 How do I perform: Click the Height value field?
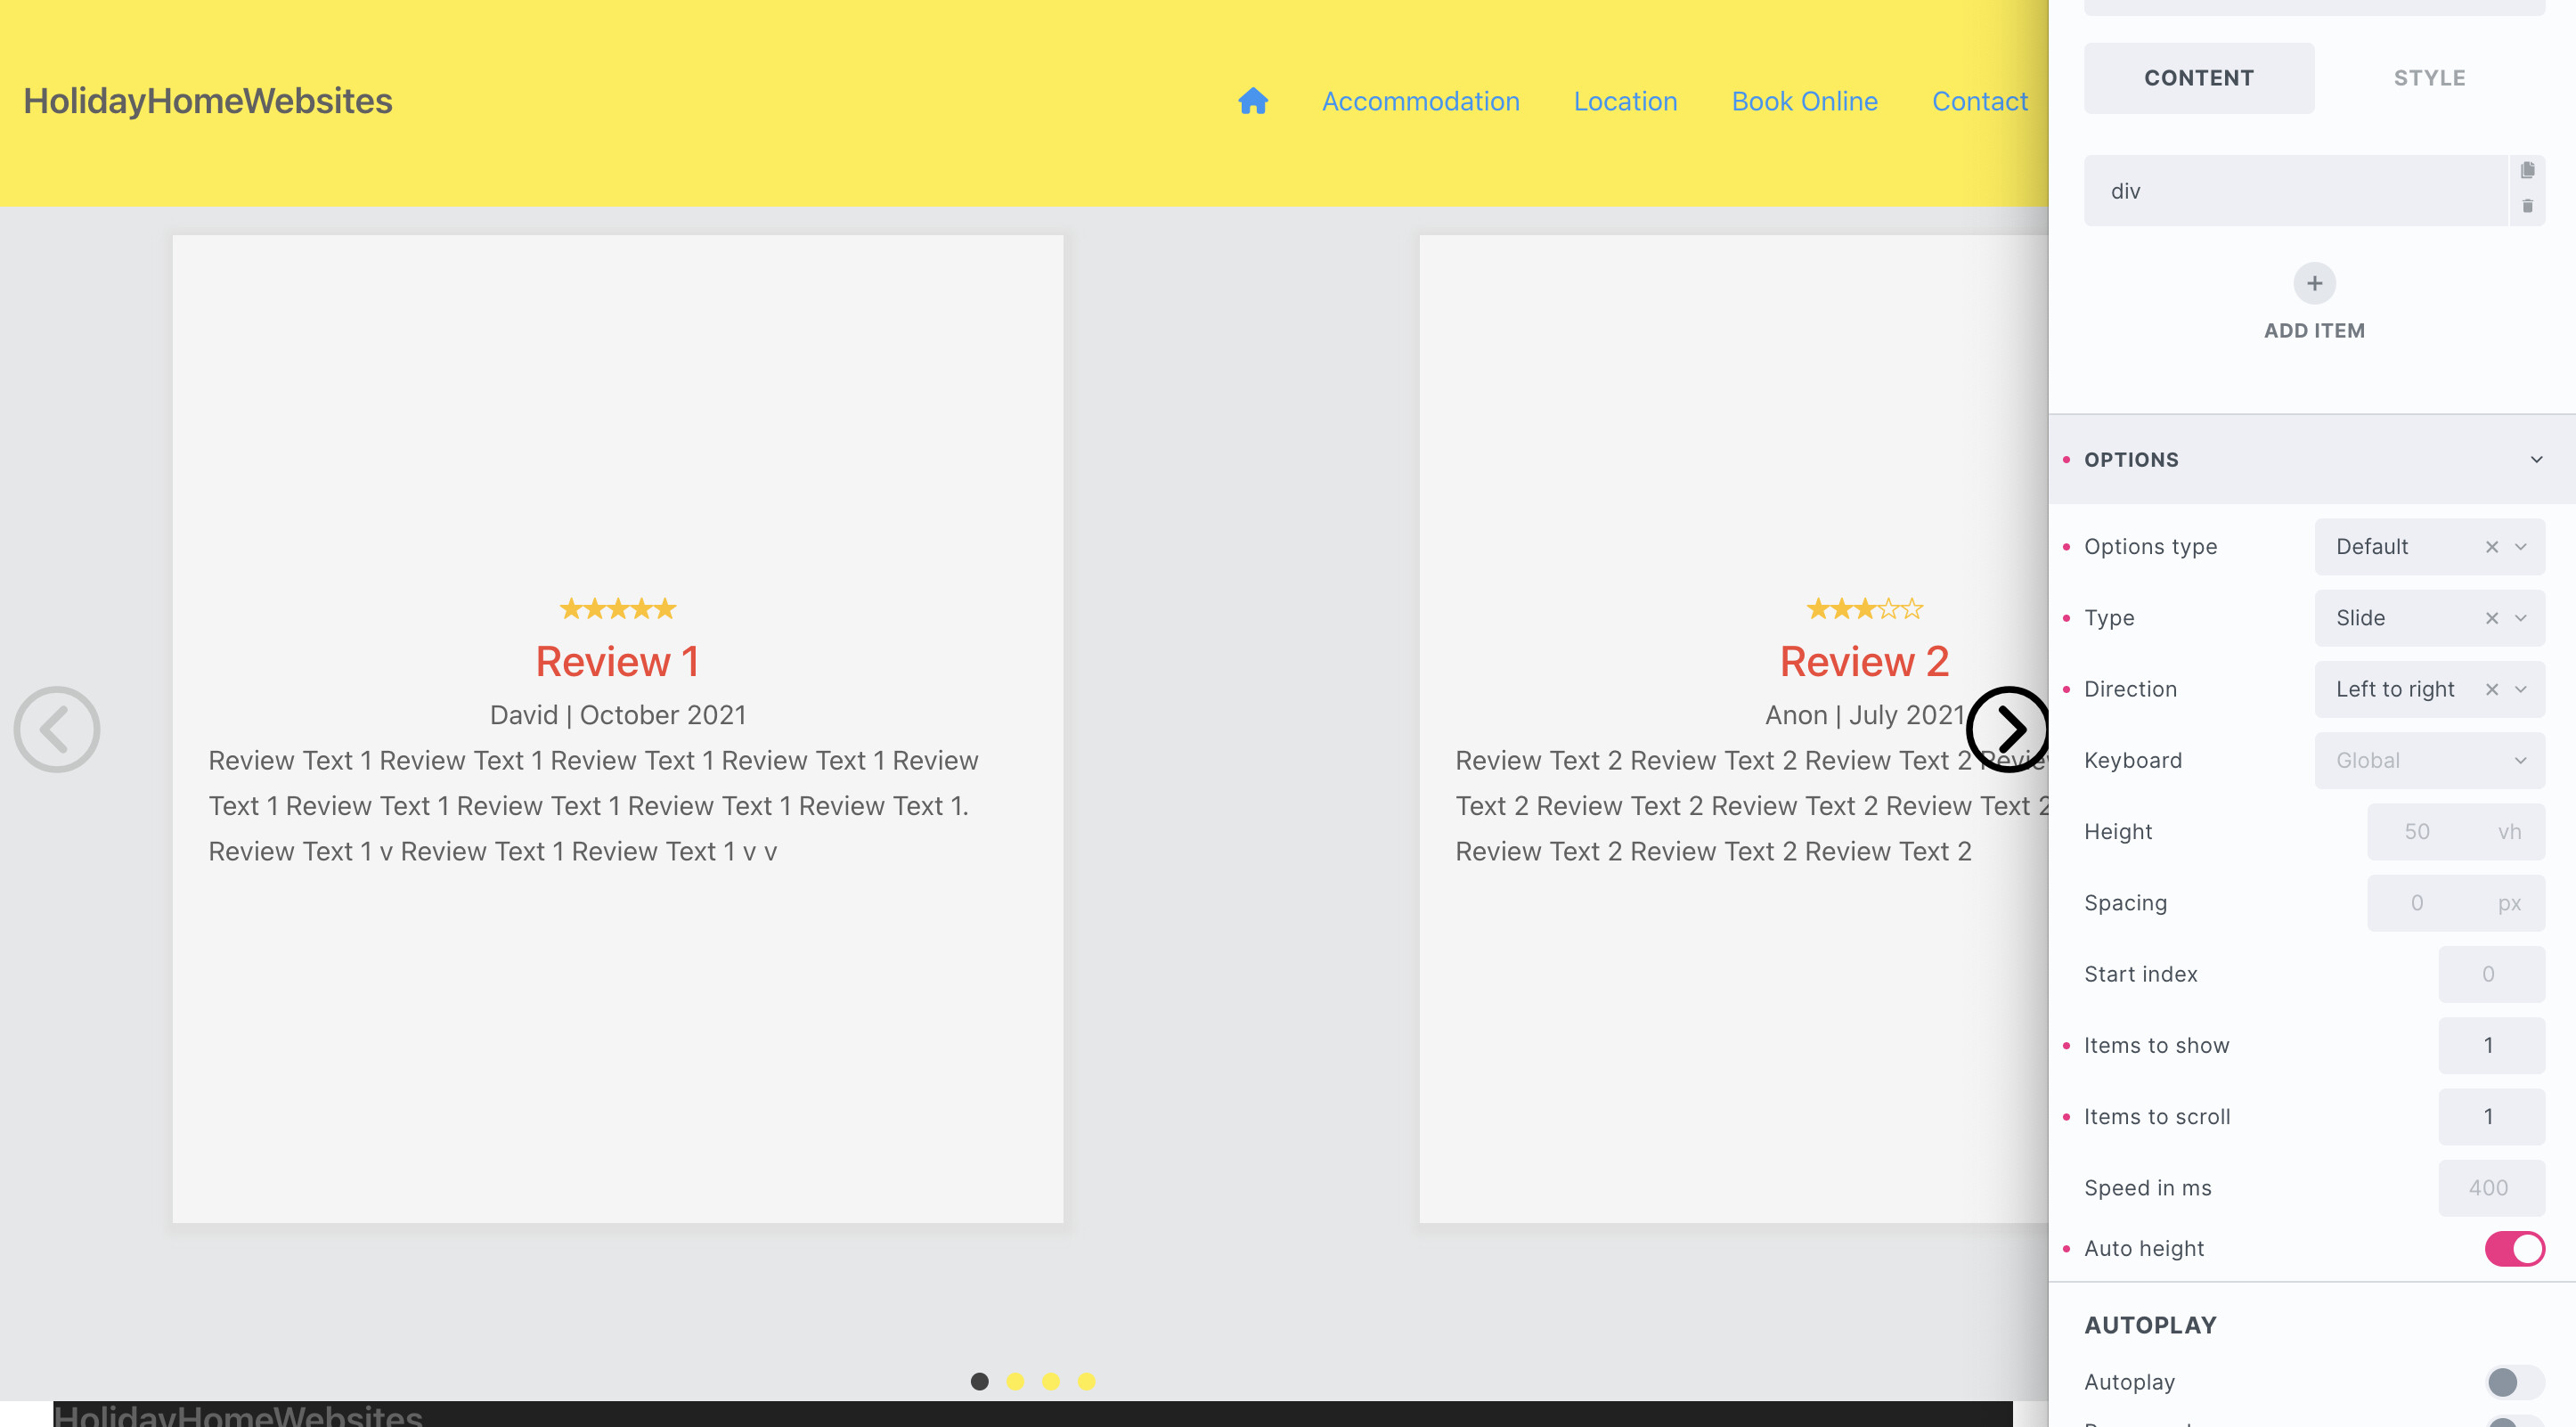[x=2417, y=832]
